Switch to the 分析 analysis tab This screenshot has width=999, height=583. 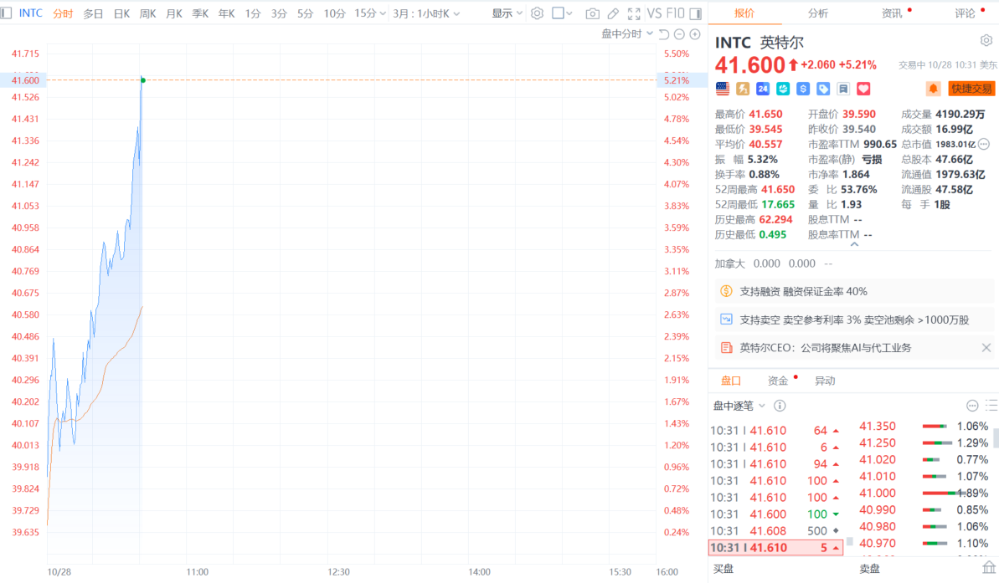[818, 13]
